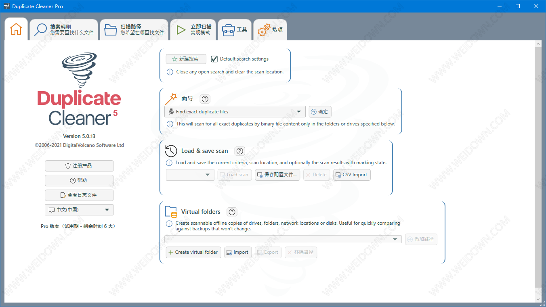Open 查看日志文件 log viewer

79,195
